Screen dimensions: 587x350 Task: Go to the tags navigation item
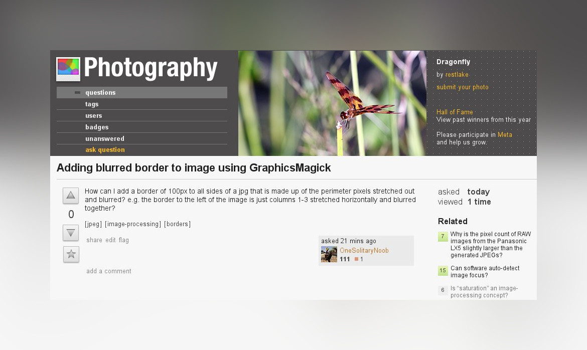[x=92, y=104]
